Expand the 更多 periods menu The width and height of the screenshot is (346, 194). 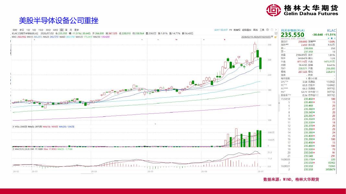pos(77,30)
